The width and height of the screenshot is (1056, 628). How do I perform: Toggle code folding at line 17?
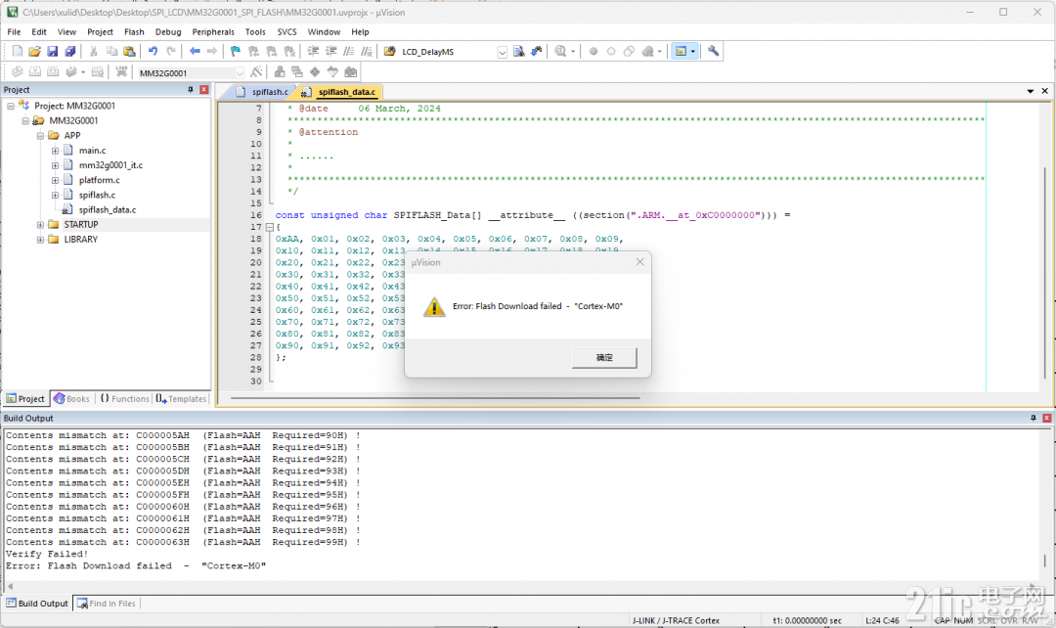(x=270, y=227)
